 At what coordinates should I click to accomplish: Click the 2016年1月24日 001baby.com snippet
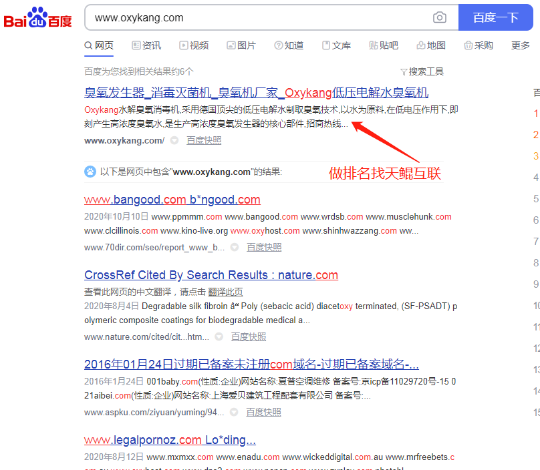pyautogui.click(x=270, y=389)
